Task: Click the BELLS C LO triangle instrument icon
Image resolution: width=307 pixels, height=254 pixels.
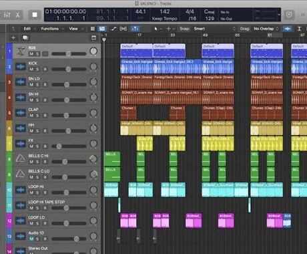Action: pos(21,174)
